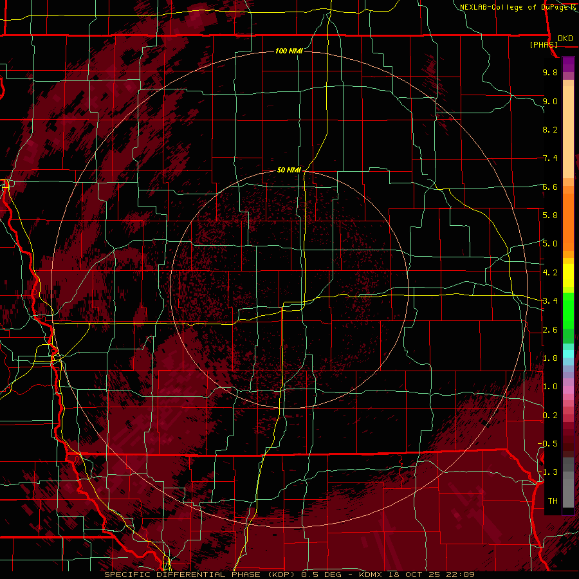Click the "TH" threshold label on legend
This screenshot has height=579, width=579.
pos(553,501)
